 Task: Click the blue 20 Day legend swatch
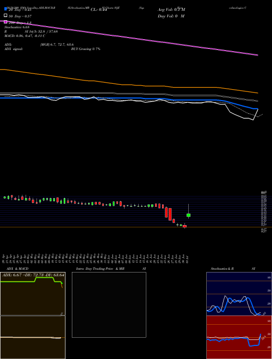point(6,9)
